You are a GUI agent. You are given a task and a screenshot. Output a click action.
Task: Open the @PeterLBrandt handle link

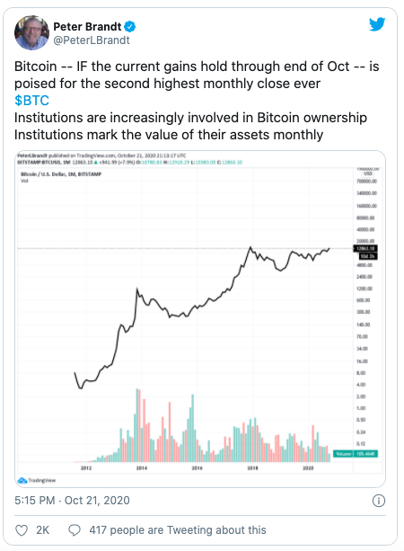92,40
